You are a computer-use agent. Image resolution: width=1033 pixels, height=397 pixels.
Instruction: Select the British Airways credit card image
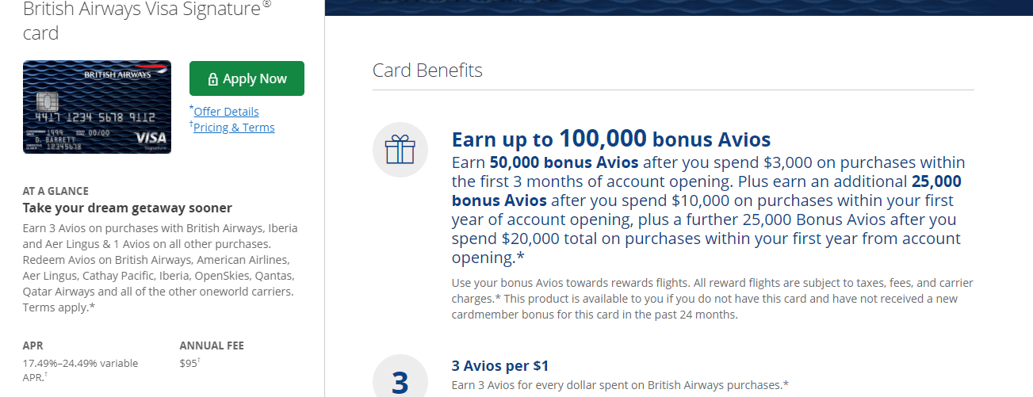[97, 107]
